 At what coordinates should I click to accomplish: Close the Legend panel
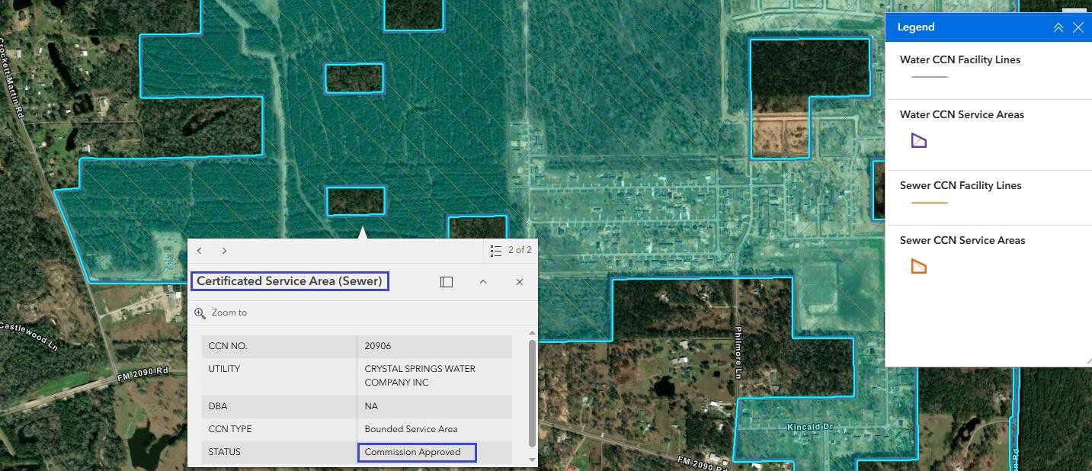(1078, 27)
